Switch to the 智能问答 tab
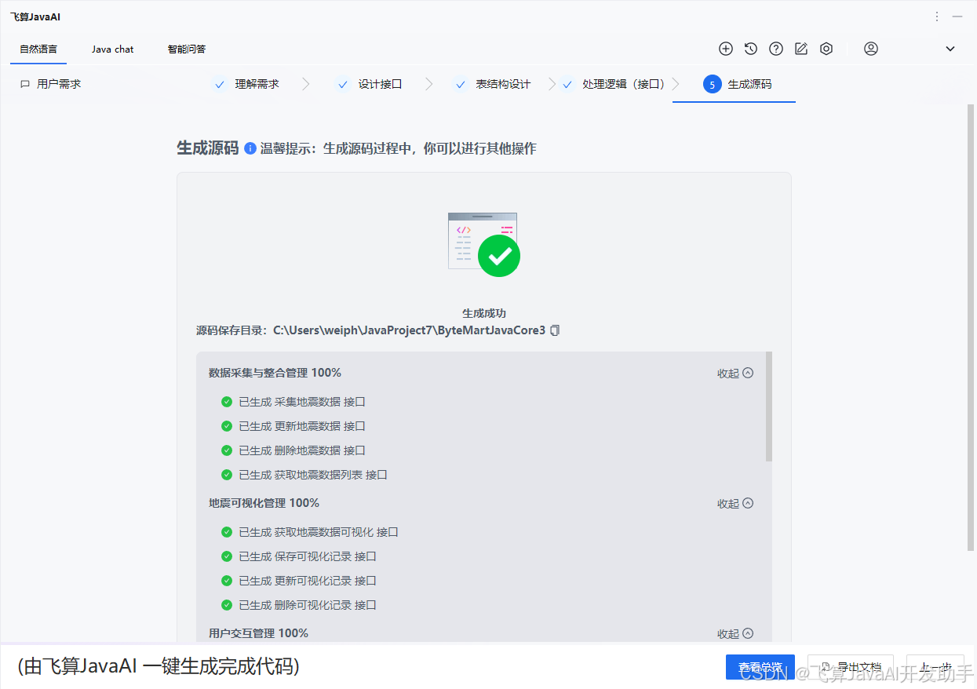977x689 pixels. (187, 49)
